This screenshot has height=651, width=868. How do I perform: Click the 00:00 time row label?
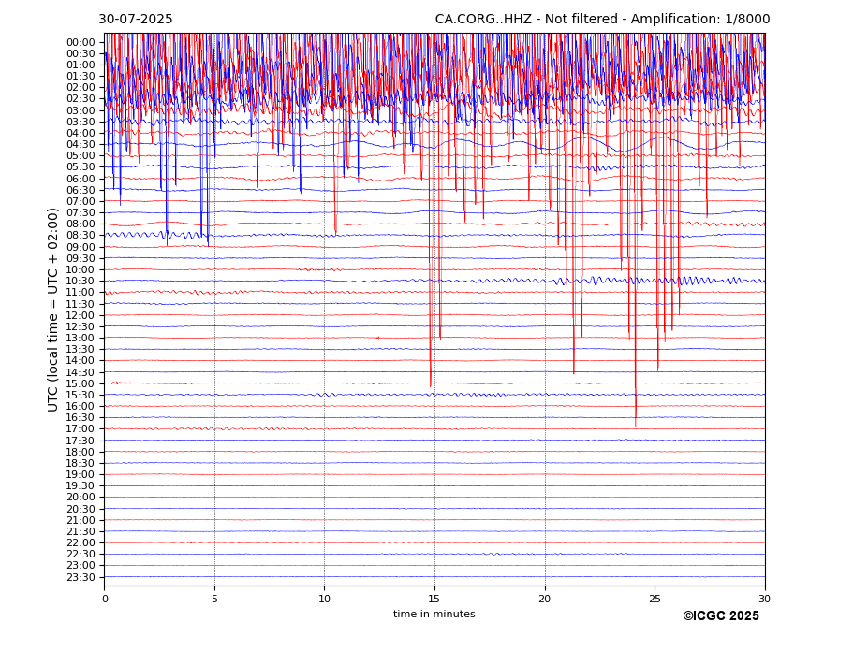(81, 43)
